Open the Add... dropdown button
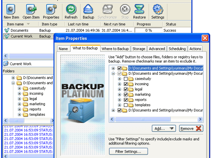Image resolution: width=211 pixels, height=158 pixels. pyautogui.click(x=164, y=128)
